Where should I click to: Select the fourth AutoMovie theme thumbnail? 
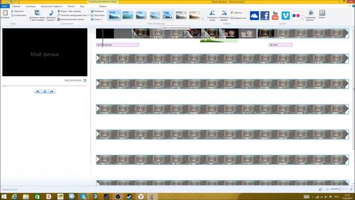[154, 15]
